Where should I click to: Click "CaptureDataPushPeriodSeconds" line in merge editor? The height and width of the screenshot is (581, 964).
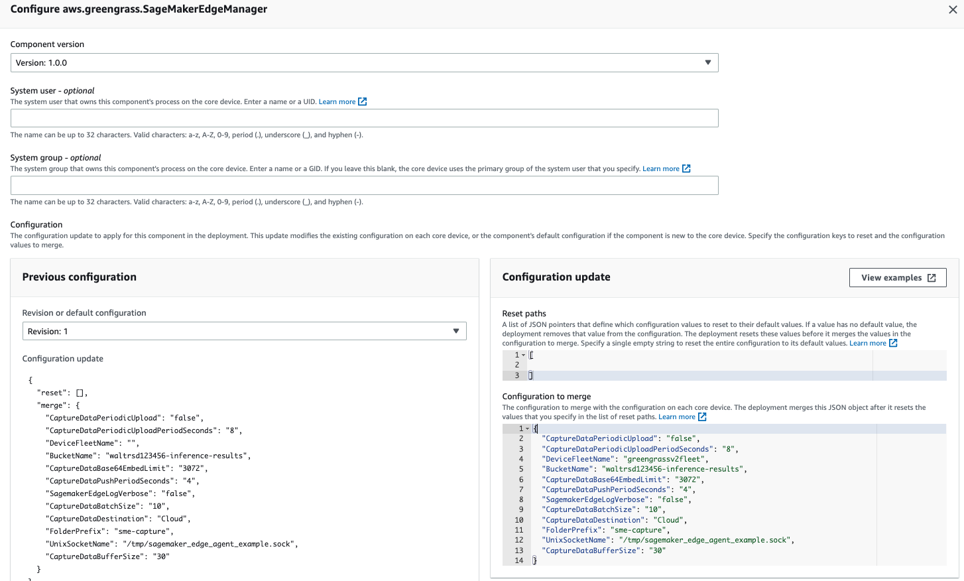tap(619, 489)
